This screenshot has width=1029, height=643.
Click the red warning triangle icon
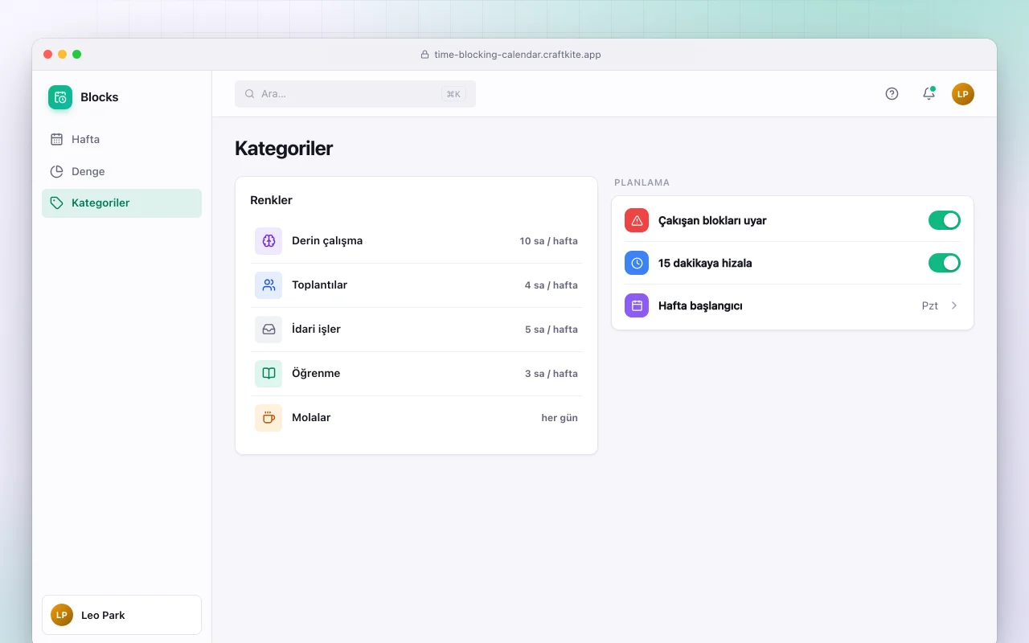point(637,220)
